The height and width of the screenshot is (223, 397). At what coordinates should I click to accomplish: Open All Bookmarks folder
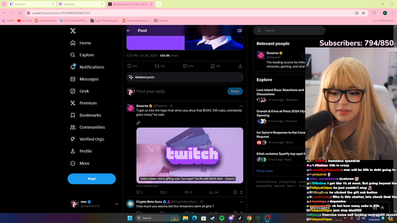[x=383, y=20]
